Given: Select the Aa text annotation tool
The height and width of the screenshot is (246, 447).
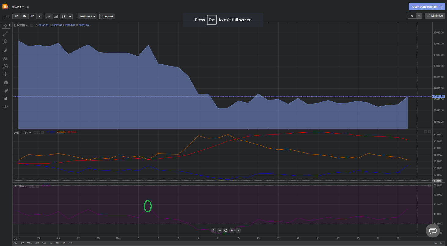Looking at the screenshot, I should click(x=6, y=58).
